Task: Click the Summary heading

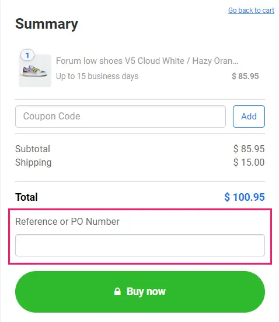Action: pos(47,24)
